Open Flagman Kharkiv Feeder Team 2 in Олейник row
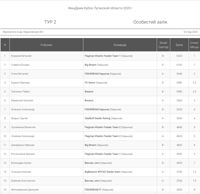Image resolution: width=200 pixels, height=194 pixels. point(103,136)
